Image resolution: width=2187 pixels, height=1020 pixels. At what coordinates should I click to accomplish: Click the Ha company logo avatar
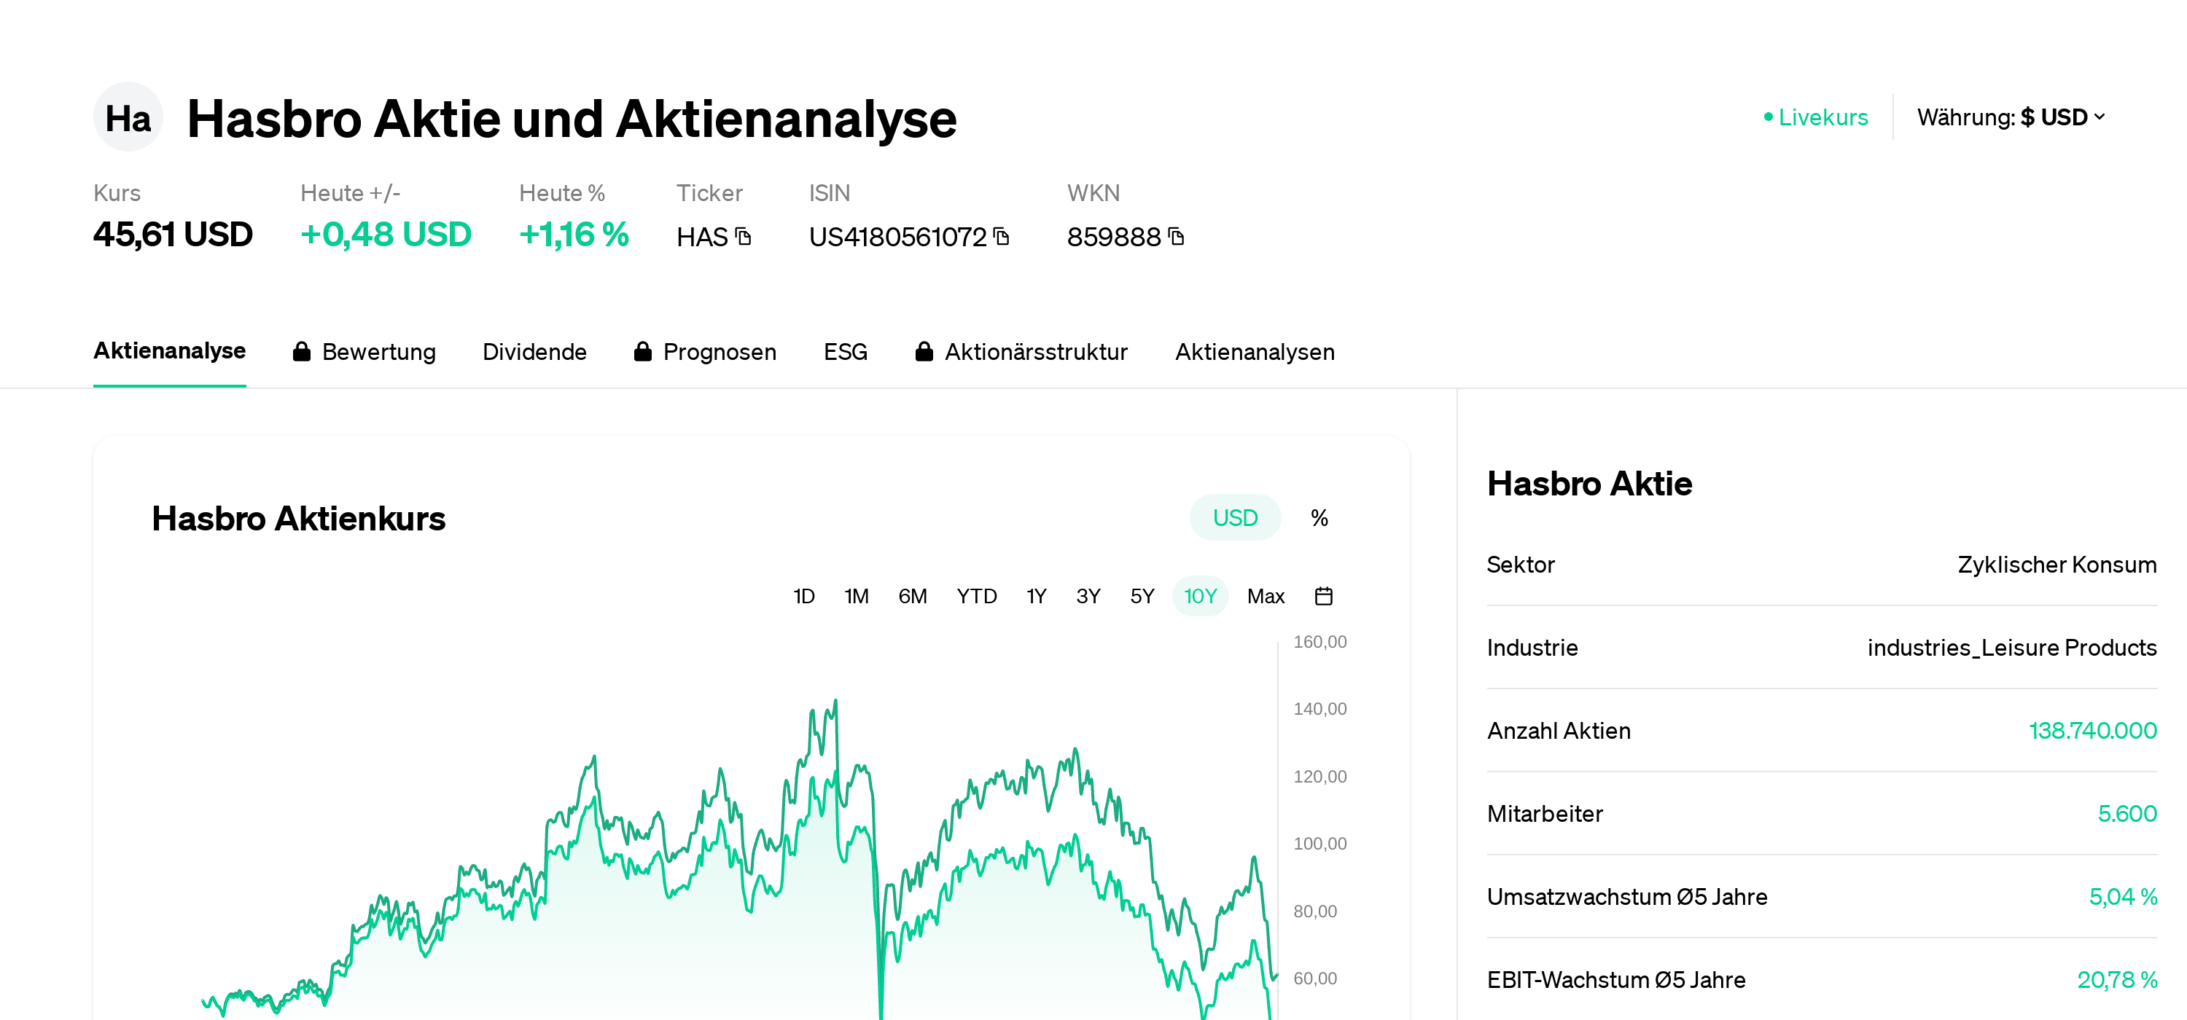click(x=128, y=117)
